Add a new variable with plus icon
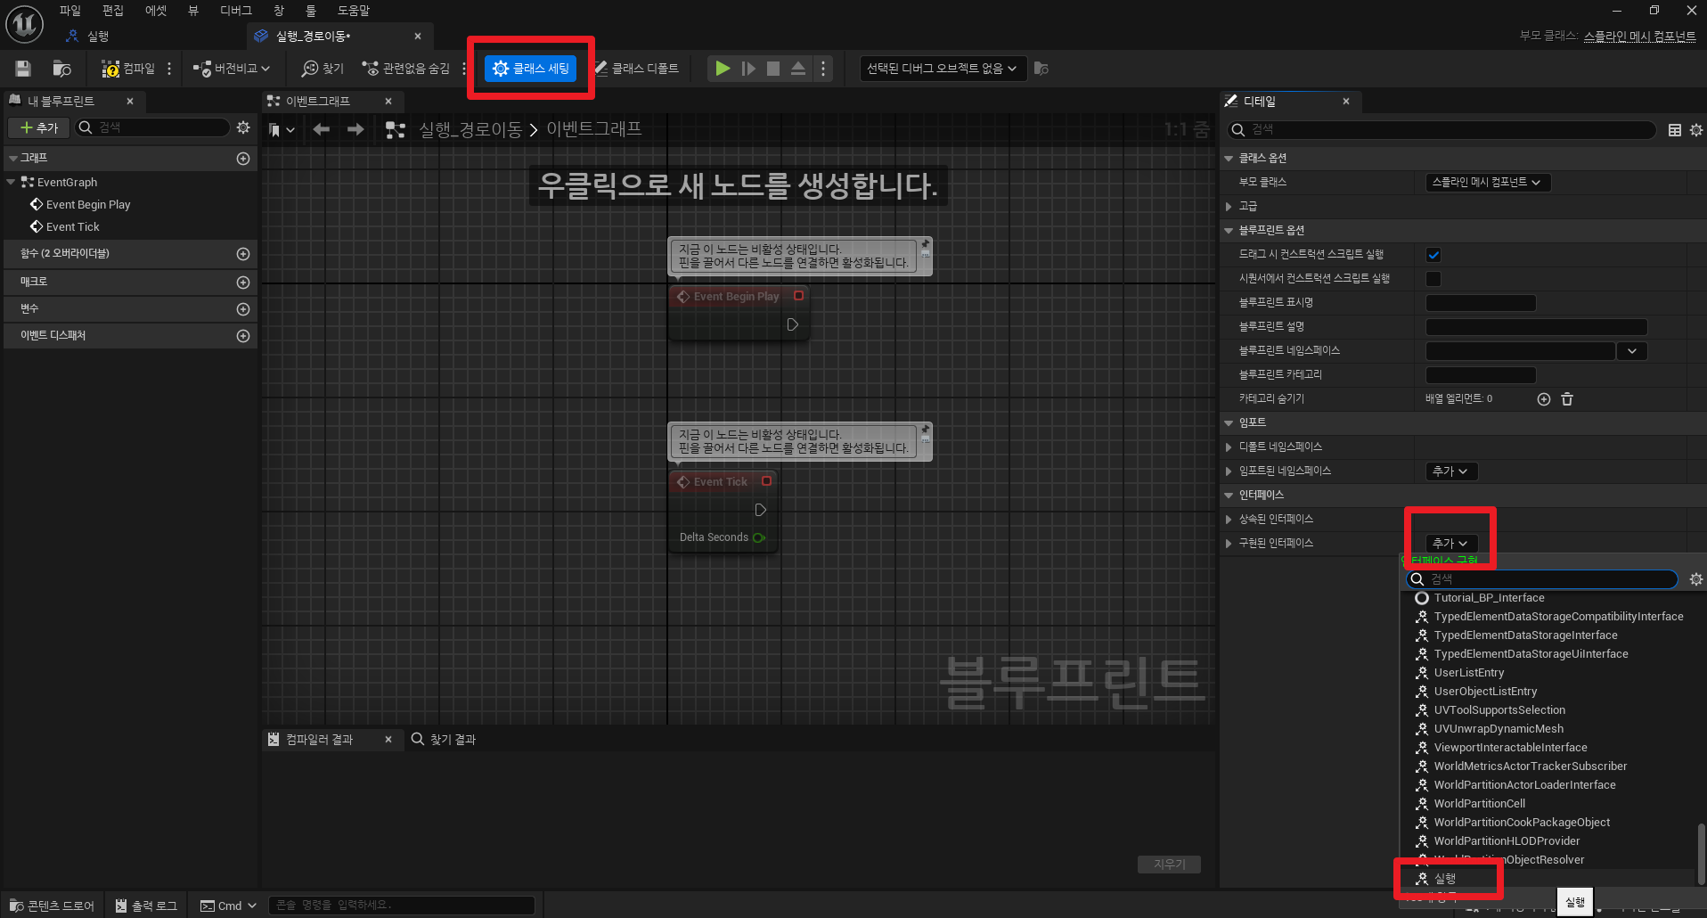 (x=243, y=308)
